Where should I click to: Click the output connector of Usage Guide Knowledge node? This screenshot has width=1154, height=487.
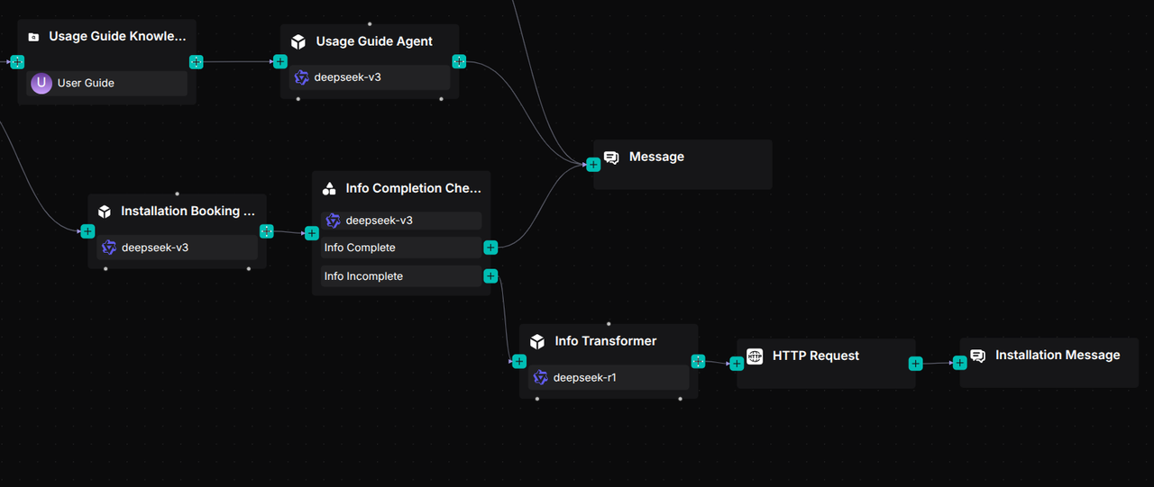pyautogui.click(x=197, y=62)
